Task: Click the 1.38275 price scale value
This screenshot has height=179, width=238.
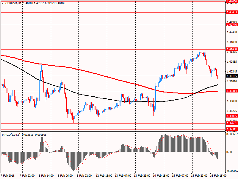Action: click(x=232, y=111)
